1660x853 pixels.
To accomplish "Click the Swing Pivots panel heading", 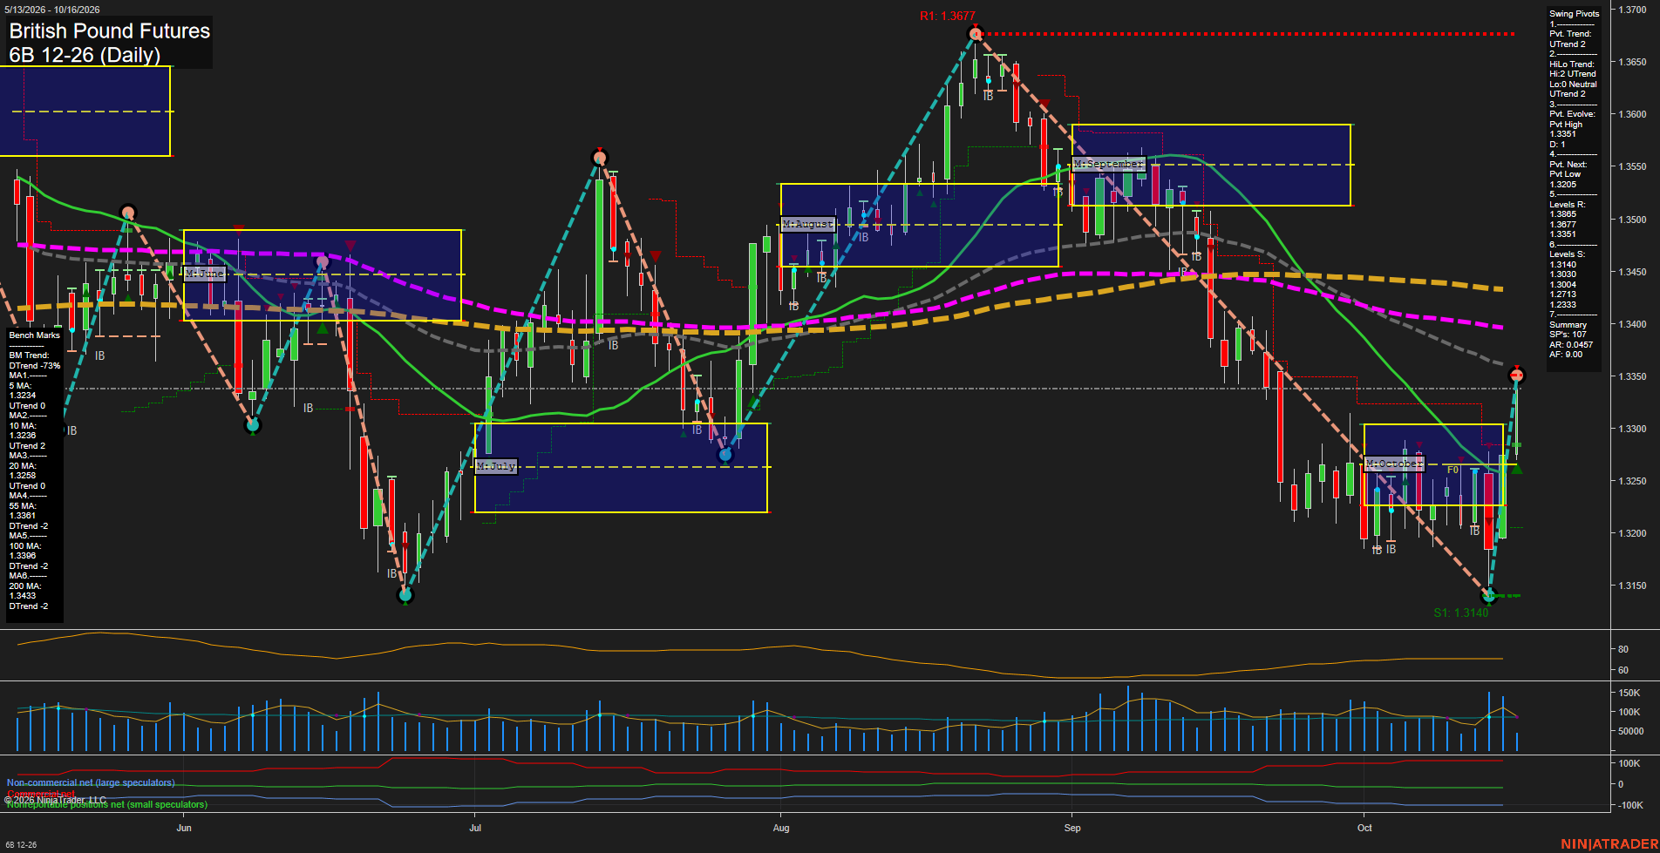I will (x=1575, y=14).
